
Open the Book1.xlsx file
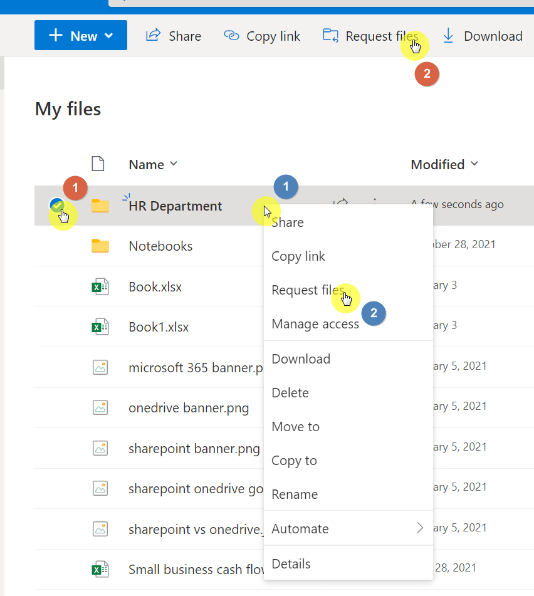pos(159,327)
